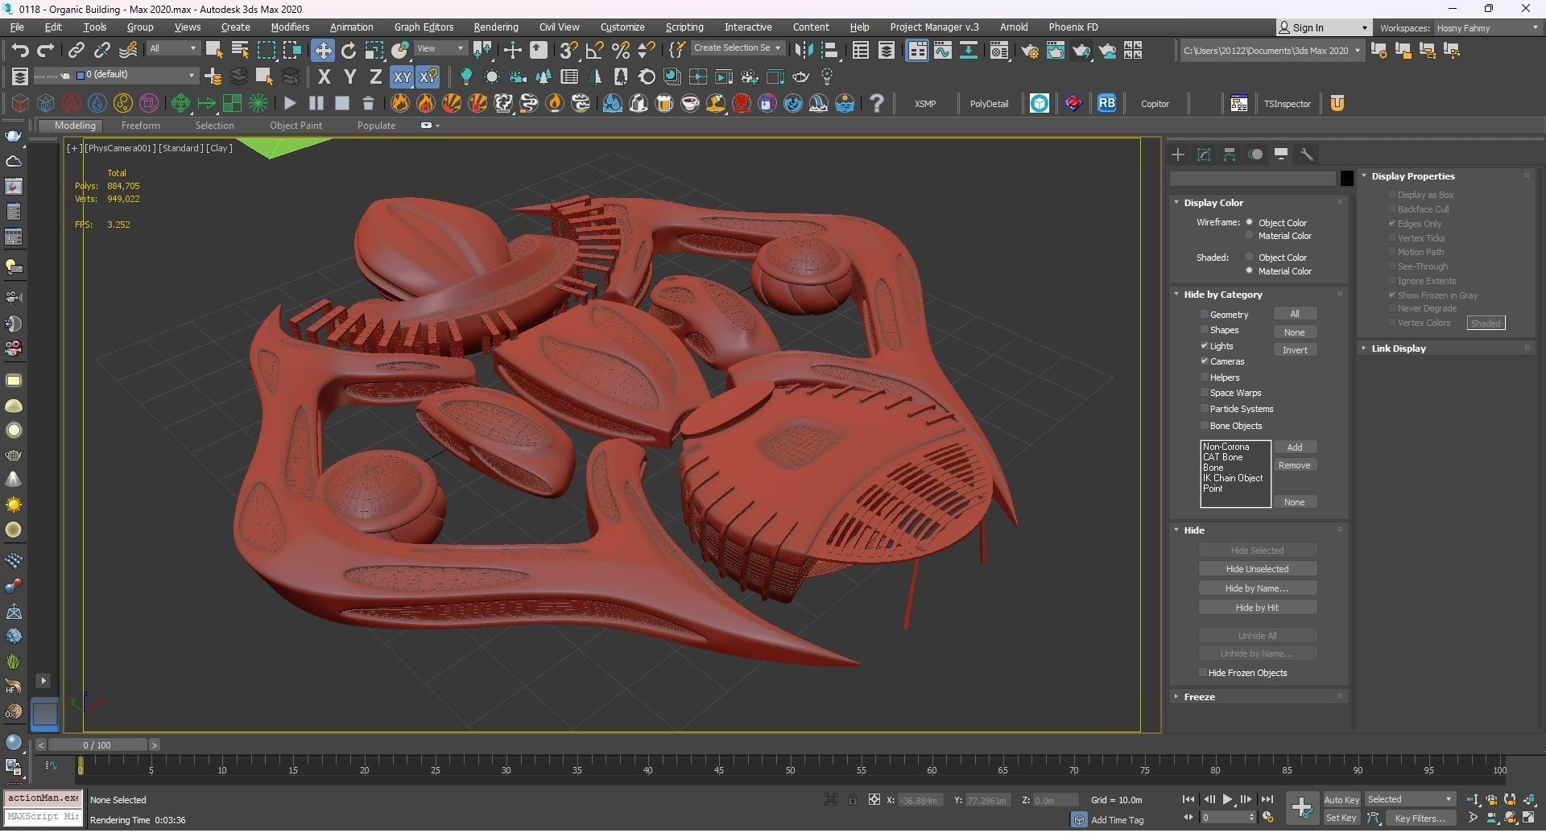Click the Hide by Name button
This screenshot has width=1546, height=837.
click(x=1257, y=588)
